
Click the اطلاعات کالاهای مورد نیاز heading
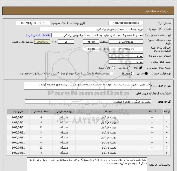(154, 94)
